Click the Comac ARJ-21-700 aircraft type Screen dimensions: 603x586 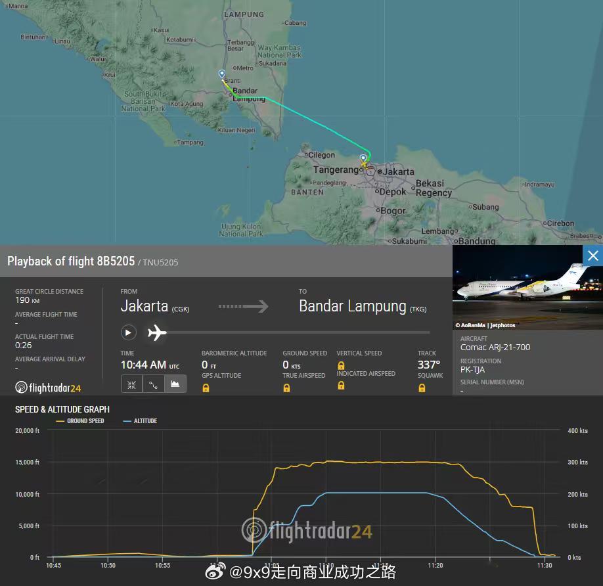[495, 348]
